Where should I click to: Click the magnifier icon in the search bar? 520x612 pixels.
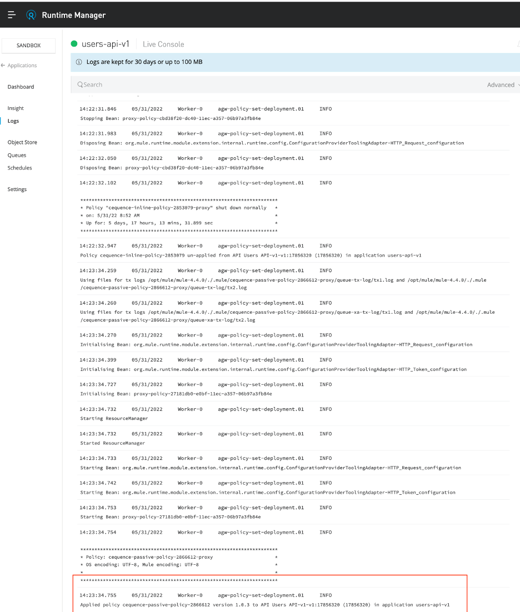(x=80, y=85)
